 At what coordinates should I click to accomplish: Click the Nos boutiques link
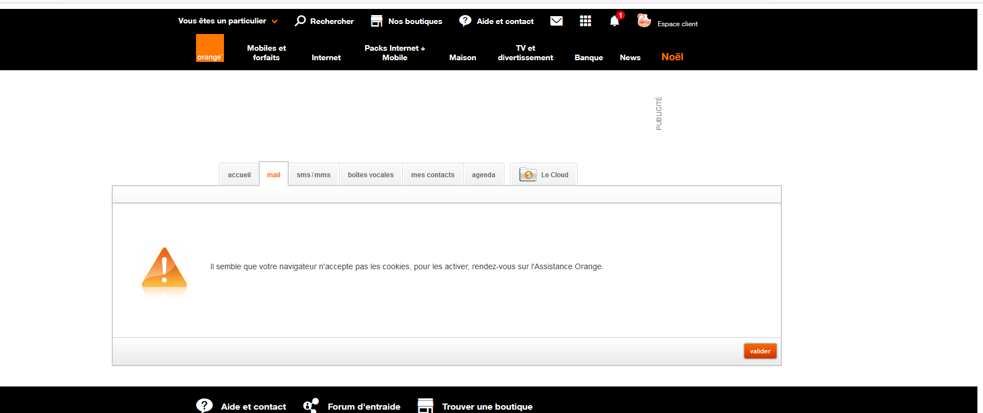click(x=415, y=21)
